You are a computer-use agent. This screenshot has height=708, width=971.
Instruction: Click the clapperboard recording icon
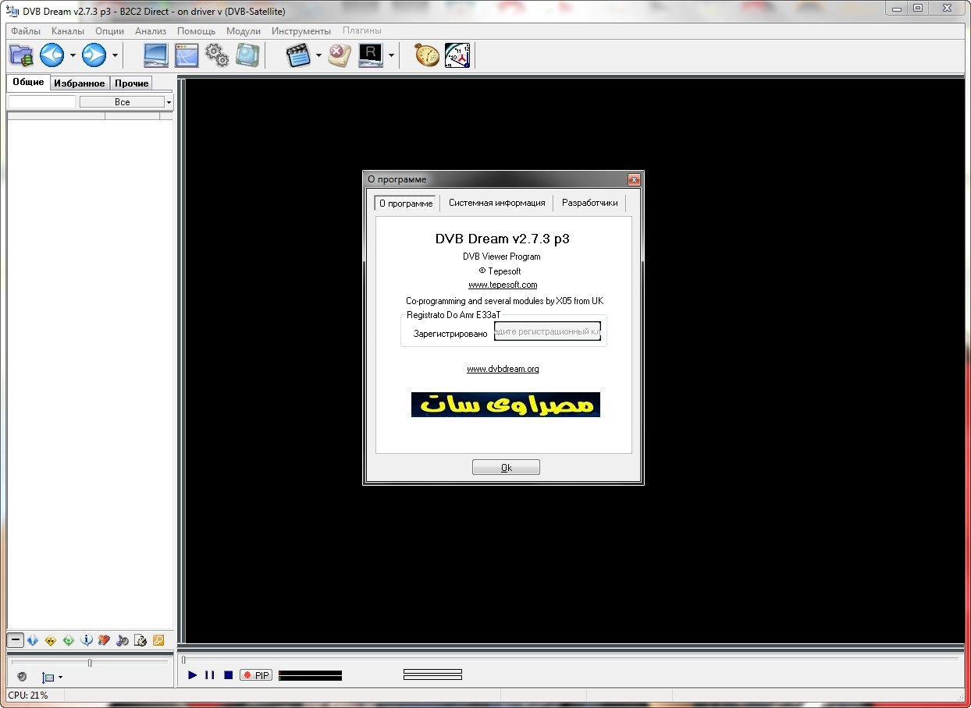pos(298,55)
